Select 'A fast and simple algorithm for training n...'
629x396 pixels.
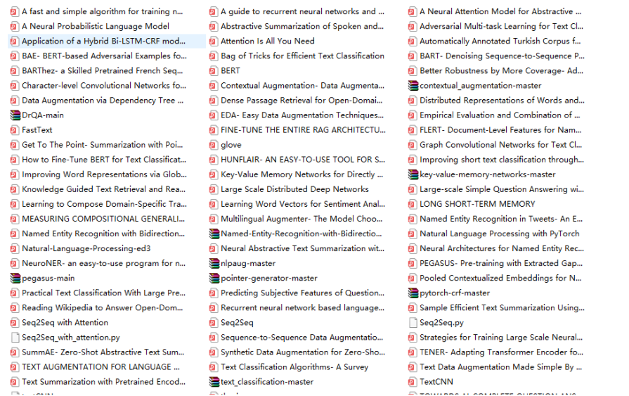[103, 12]
